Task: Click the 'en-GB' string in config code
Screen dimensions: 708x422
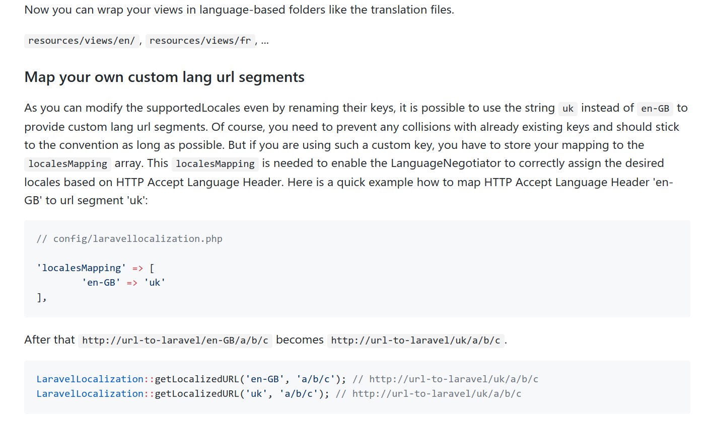Action: [x=101, y=283]
